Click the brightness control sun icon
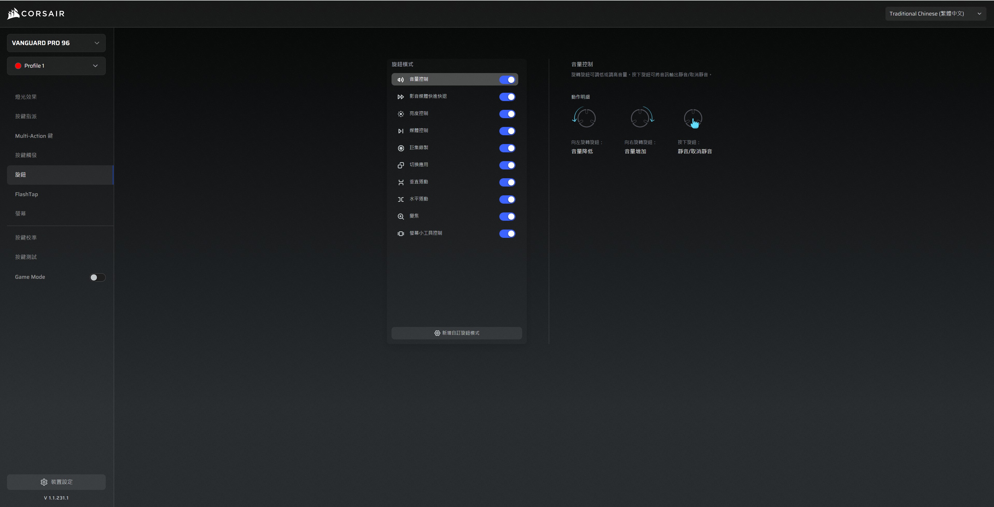 point(401,114)
